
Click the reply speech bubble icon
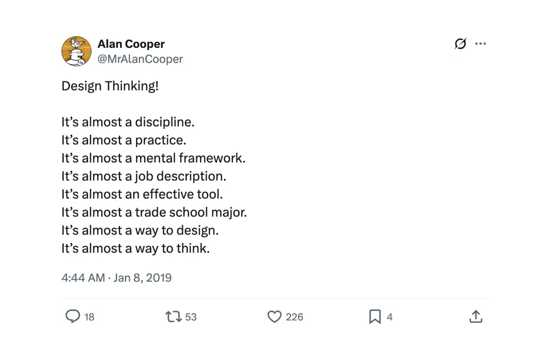[x=72, y=317]
